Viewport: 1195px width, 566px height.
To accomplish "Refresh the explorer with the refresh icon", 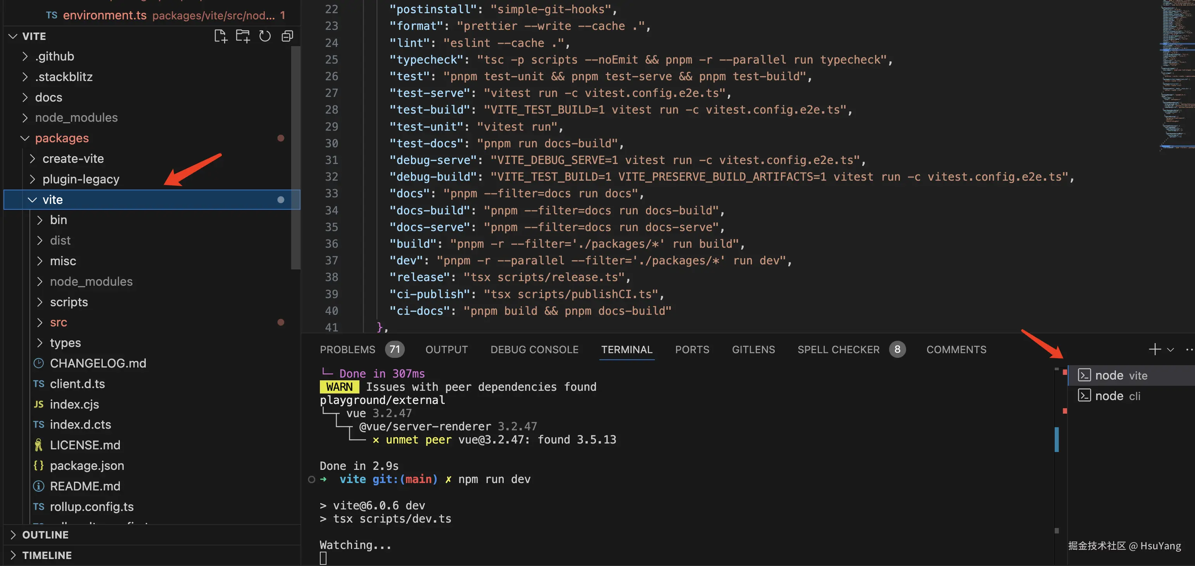I will (265, 36).
